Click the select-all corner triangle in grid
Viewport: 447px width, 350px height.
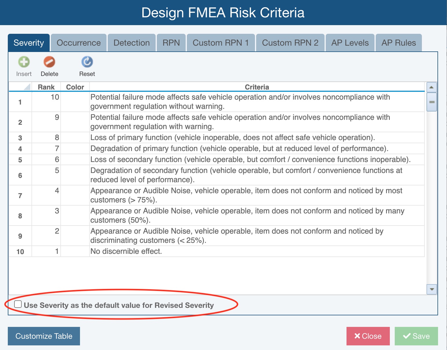click(27, 87)
